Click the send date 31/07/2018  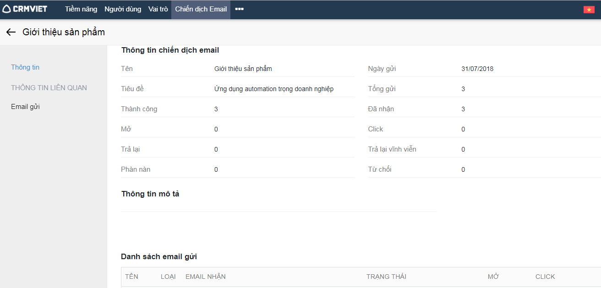pyautogui.click(x=477, y=69)
